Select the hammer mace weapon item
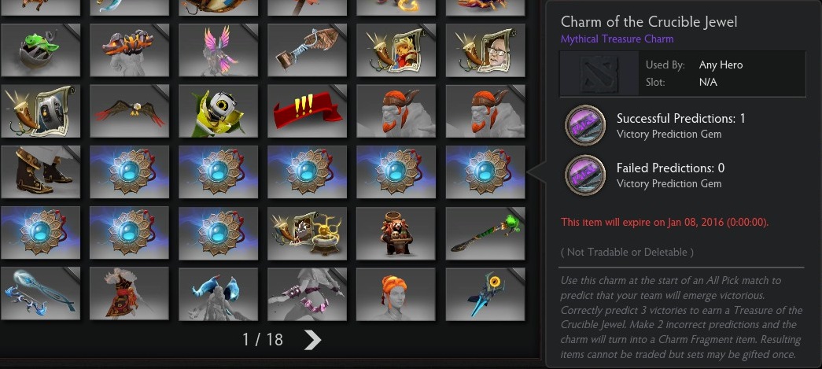 click(308, 50)
